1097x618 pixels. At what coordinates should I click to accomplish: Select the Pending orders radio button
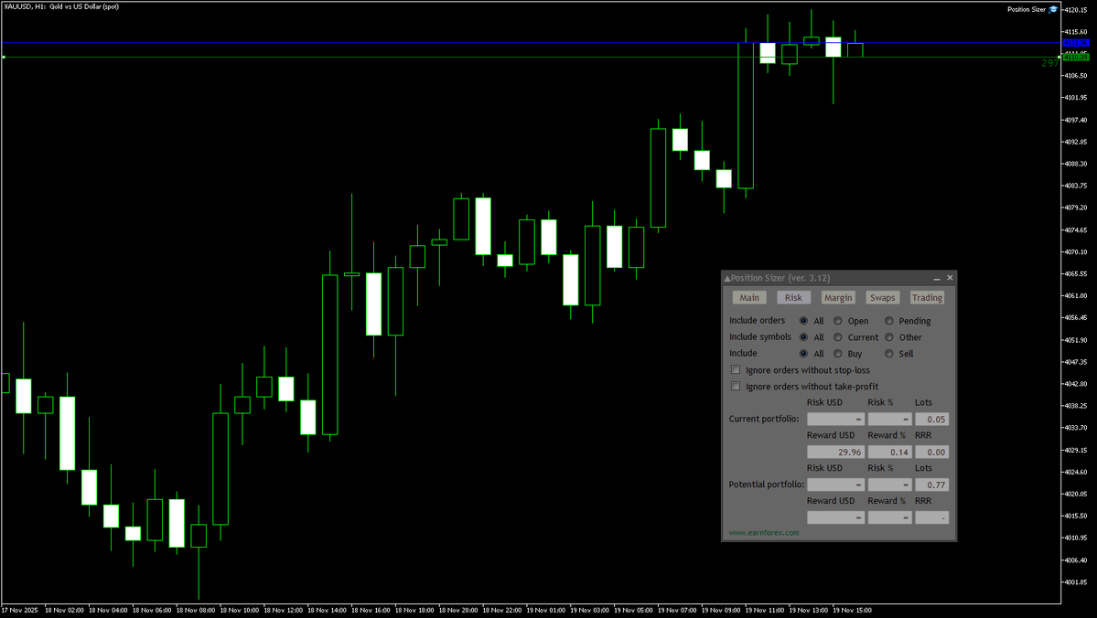(888, 320)
